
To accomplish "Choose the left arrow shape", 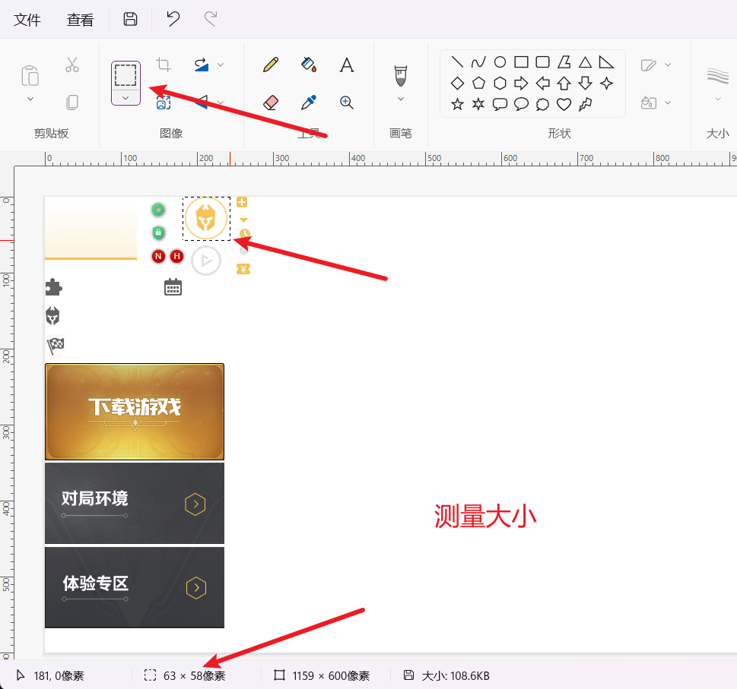I will click(543, 84).
